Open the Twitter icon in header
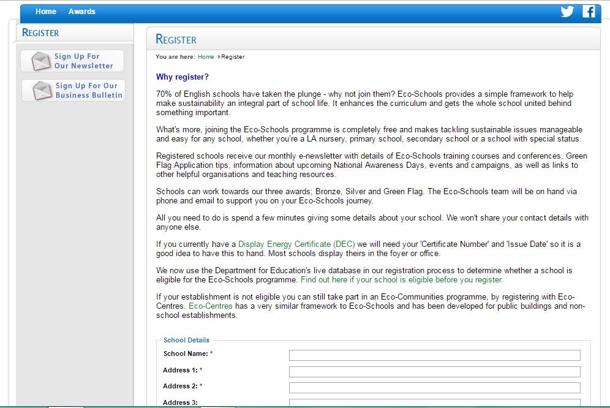Viewport: 610px width, 408px height. click(x=567, y=12)
